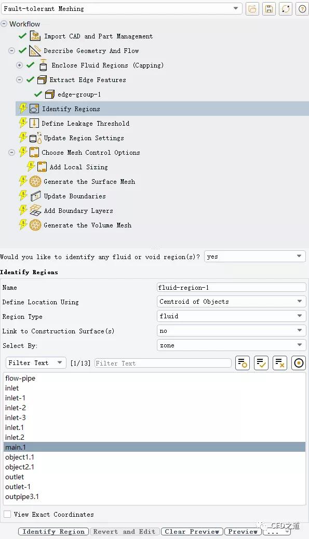The width and height of the screenshot is (309, 539).
Task: Collapse the Describe Geometry And Flow node
Action: pos(12,50)
